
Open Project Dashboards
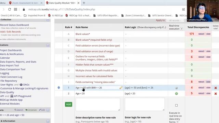[11, 50]
